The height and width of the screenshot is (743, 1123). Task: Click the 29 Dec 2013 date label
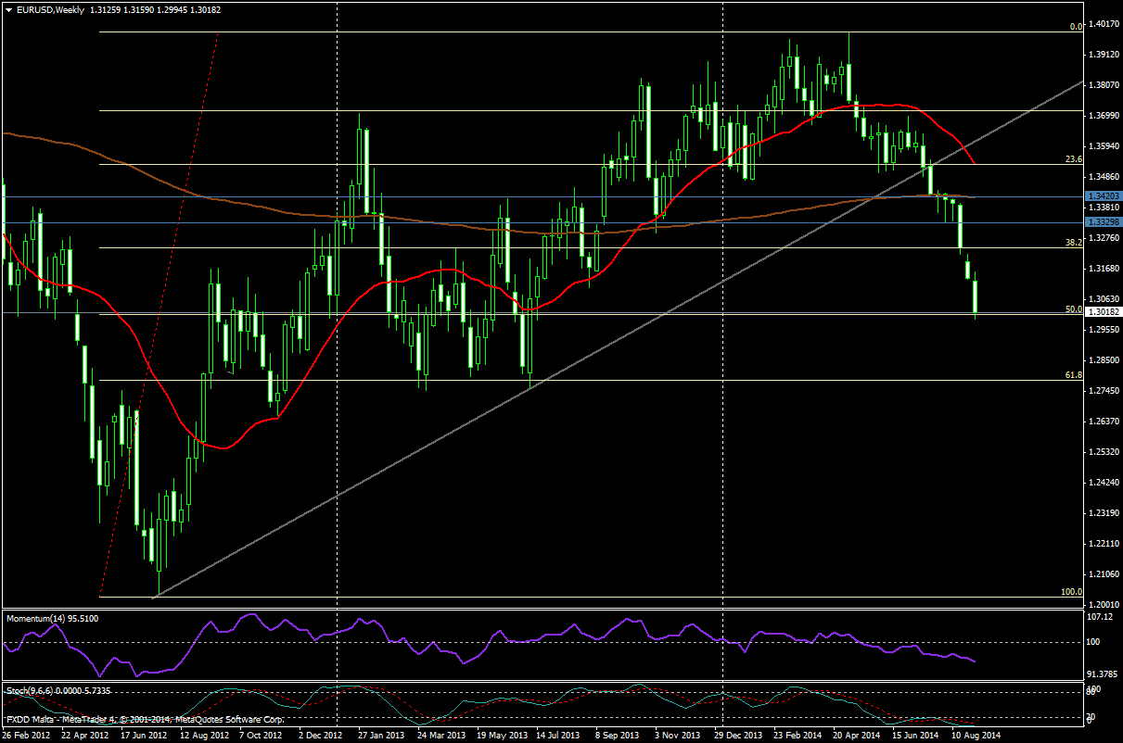[x=737, y=735]
